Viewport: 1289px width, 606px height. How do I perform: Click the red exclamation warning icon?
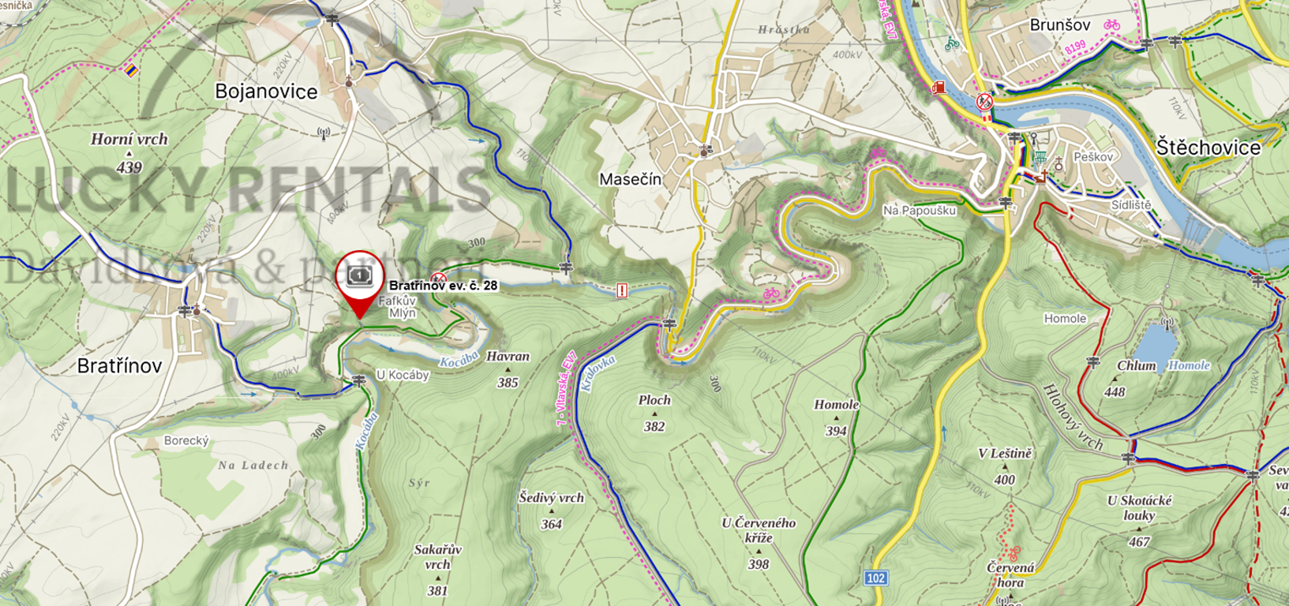click(x=622, y=290)
